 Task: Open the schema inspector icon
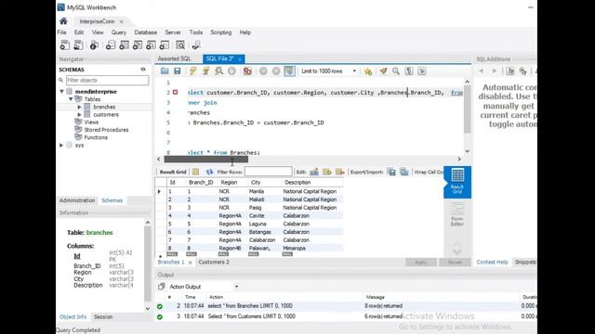tap(94, 45)
